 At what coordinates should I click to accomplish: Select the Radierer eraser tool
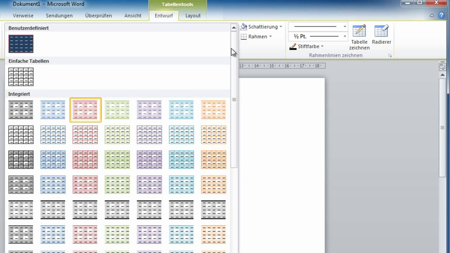(381, 34)
